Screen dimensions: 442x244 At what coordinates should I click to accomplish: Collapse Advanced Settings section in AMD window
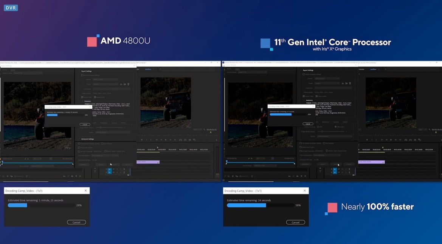click(79, 139)
